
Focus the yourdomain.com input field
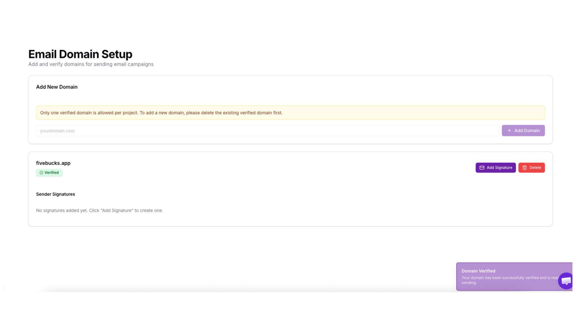coord(267,131)
